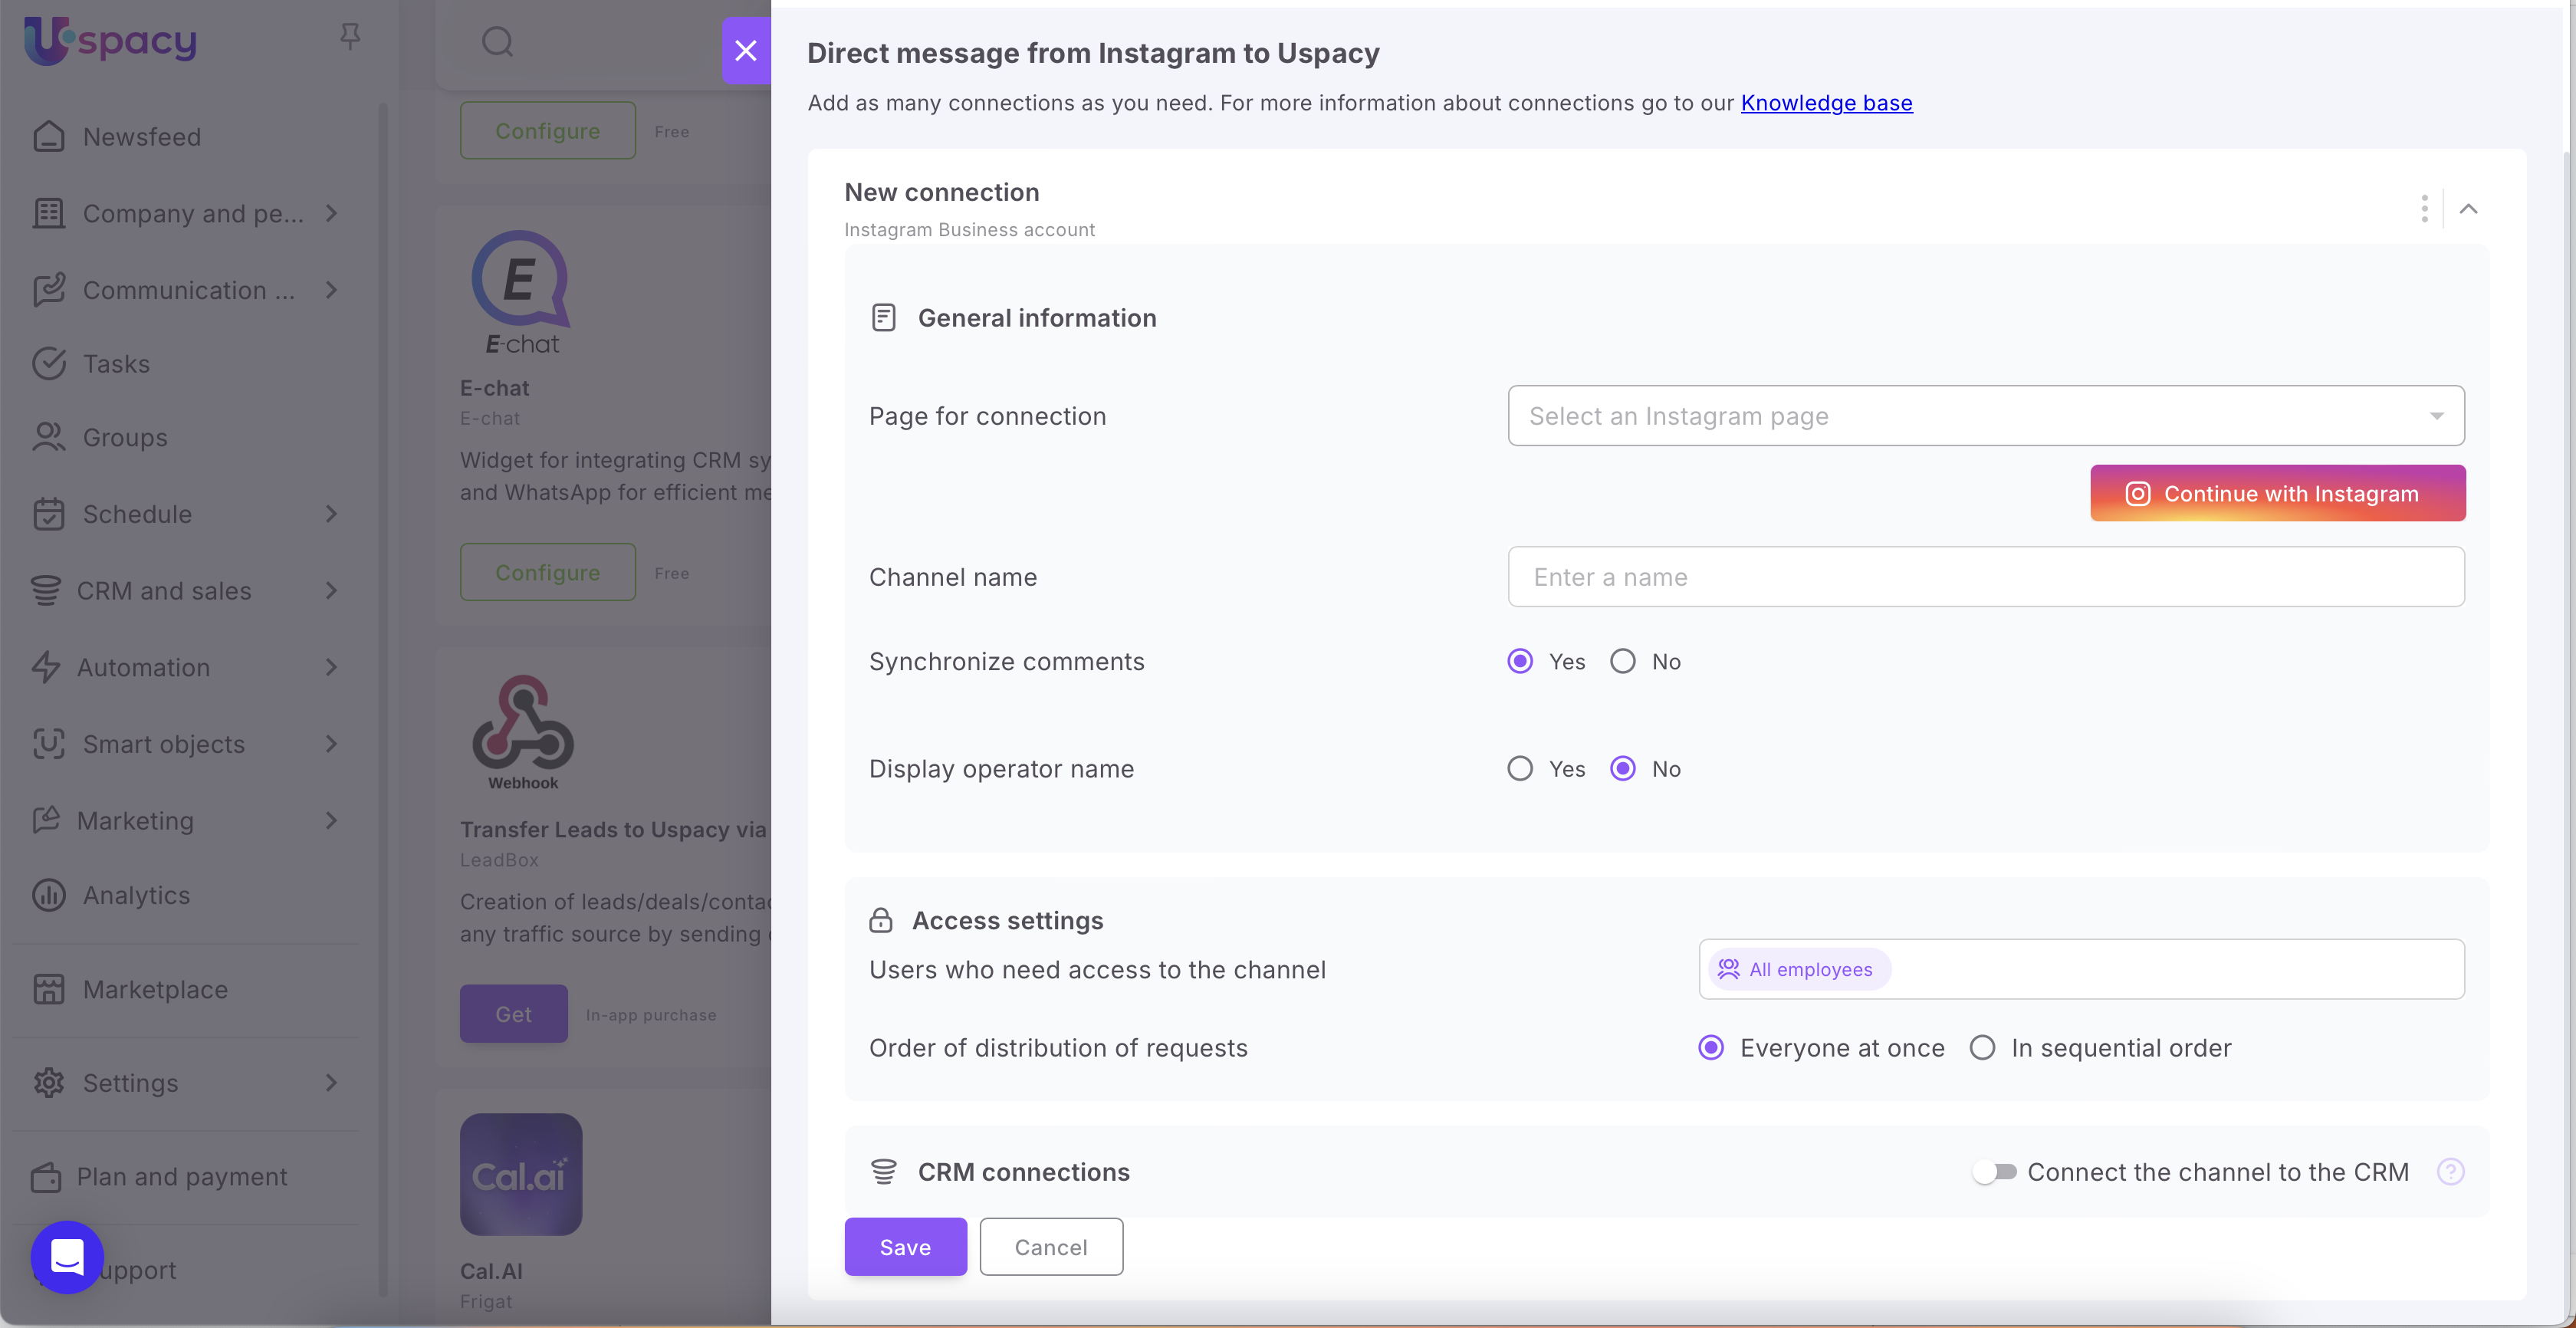Click the pin sidebar icon
The width and height of the screenshot is (2576, 1328).
pyautogui.click(x=349, y=37)
